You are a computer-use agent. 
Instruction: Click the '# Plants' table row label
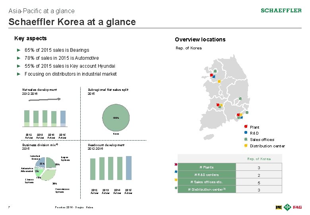[x=207, y=167]
